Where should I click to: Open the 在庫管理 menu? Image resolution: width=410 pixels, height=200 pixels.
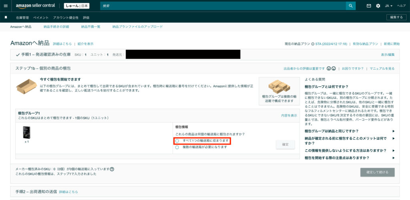[22, 18]
